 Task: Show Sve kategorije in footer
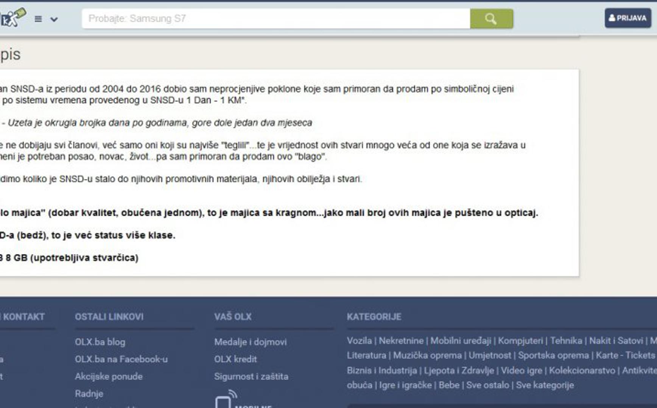545,385
